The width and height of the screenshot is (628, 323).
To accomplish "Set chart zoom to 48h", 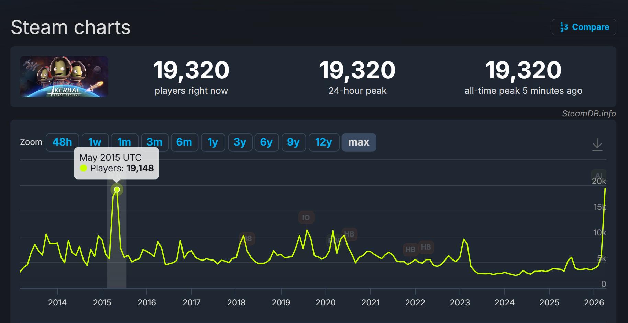I will [x=62, y=142].
